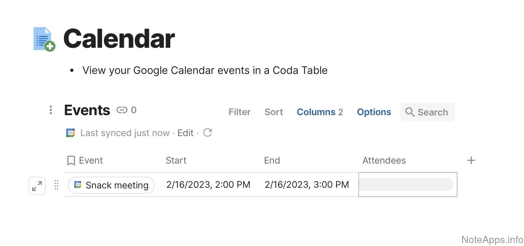Click the Calendar page document icon
Image resolution: width=524 pixels, height=246 pixels.
click(44, 39)
